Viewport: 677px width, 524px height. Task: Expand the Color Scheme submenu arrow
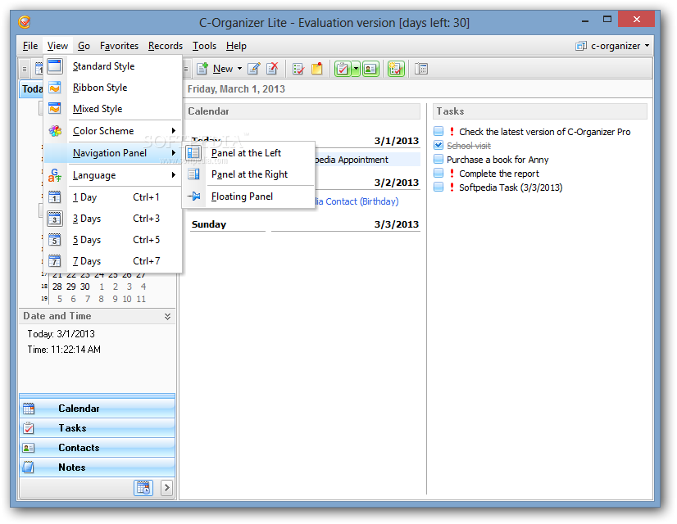pos(174,131)
